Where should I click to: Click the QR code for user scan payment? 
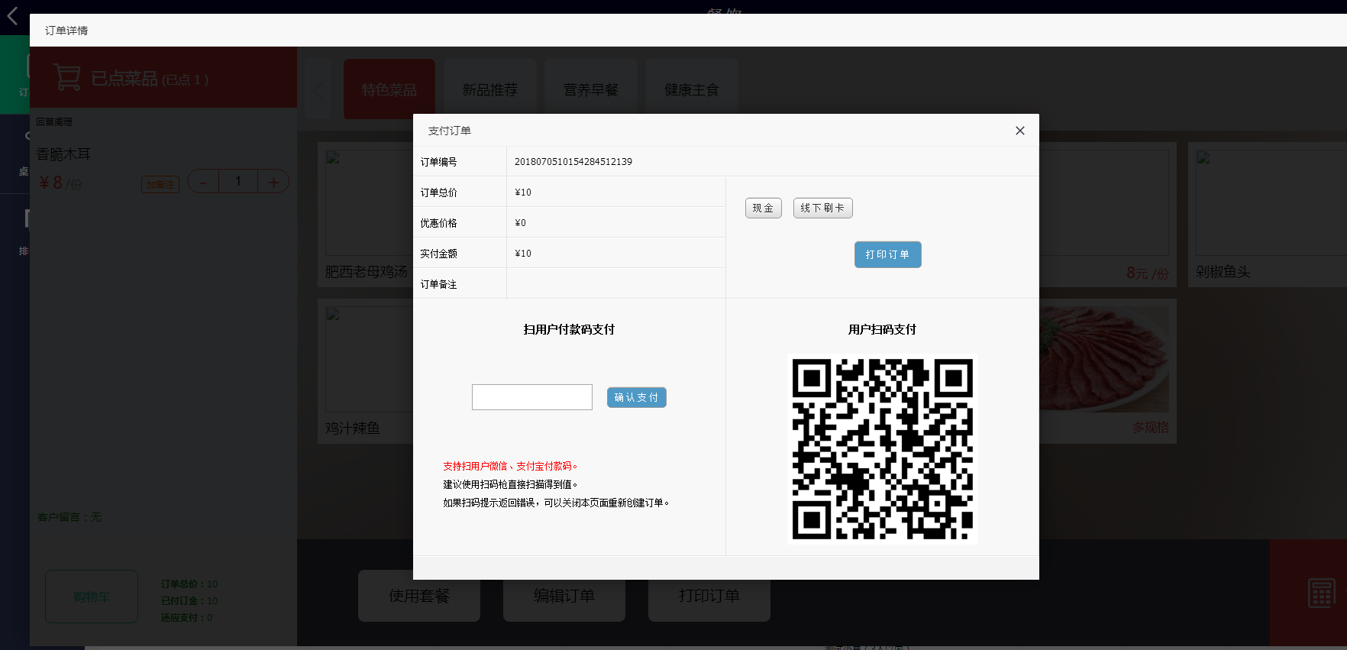882,448
